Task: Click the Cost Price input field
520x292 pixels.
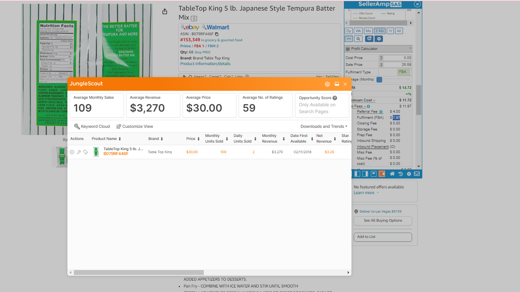Action: [397, 58]
